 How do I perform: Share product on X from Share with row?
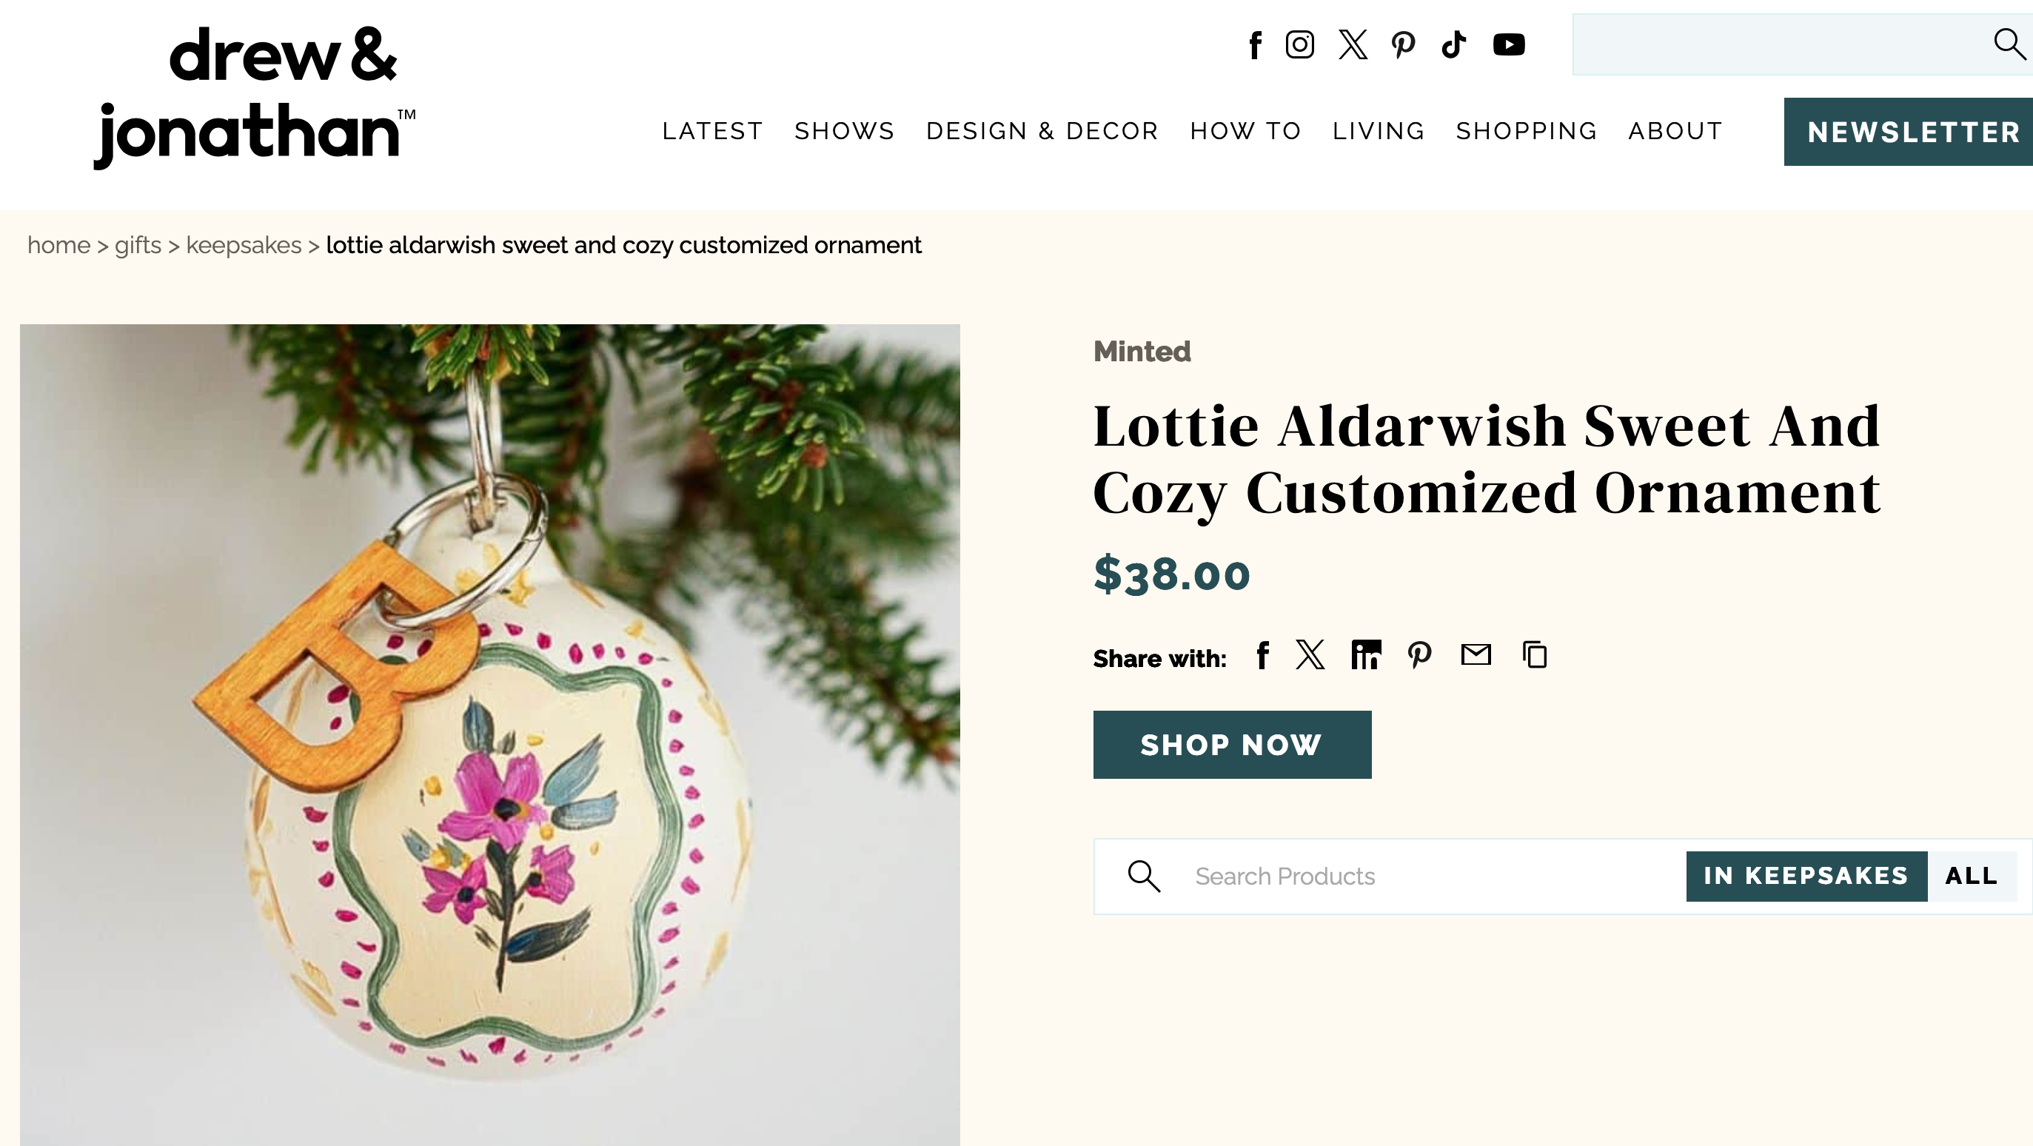[1311, 655]
